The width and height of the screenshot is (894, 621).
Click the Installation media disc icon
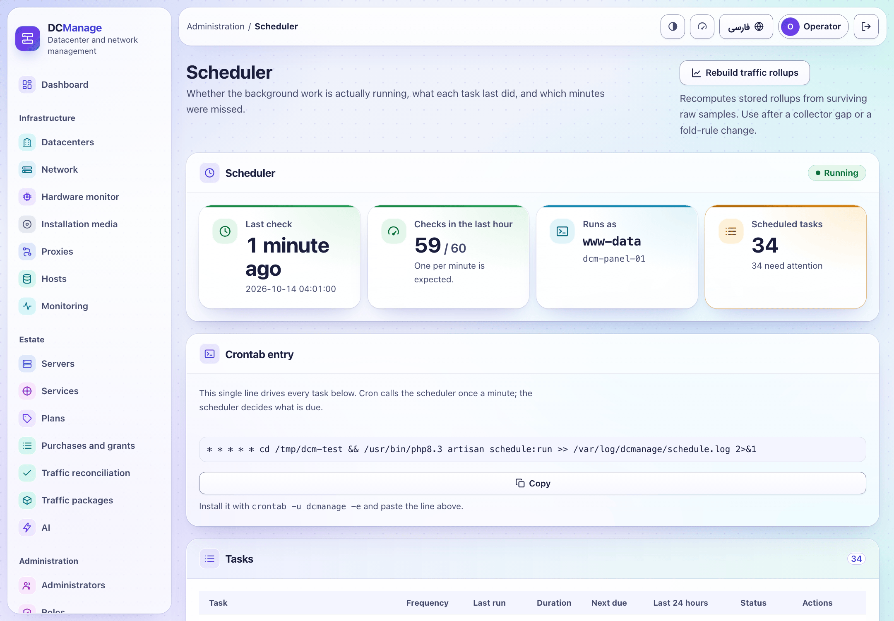point(27,224)
